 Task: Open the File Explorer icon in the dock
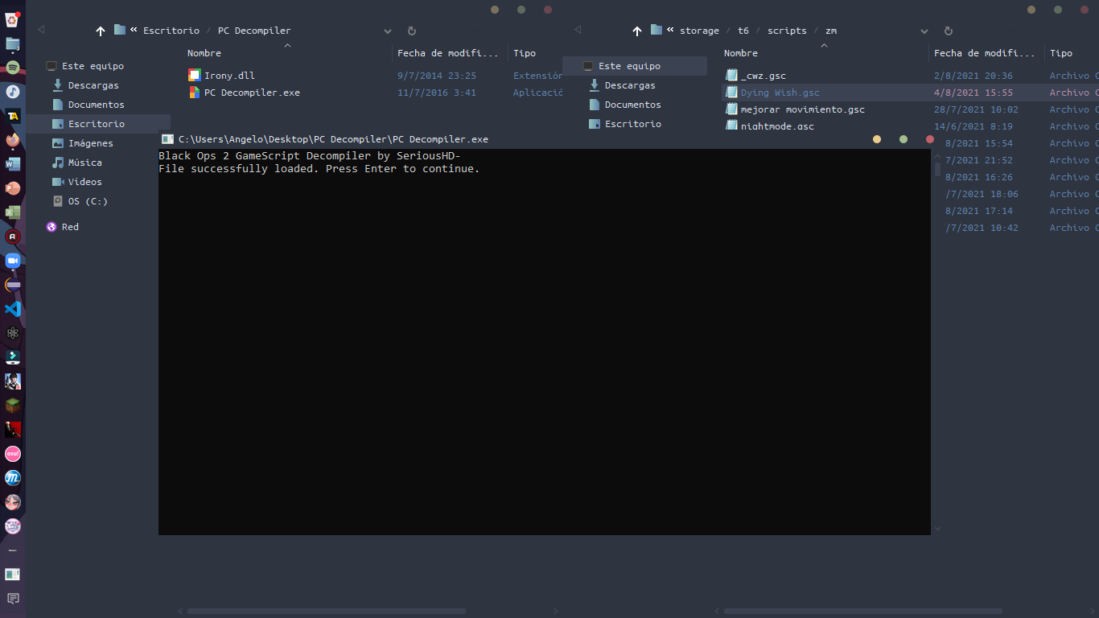pyautogui.click(x=13, y=43)
